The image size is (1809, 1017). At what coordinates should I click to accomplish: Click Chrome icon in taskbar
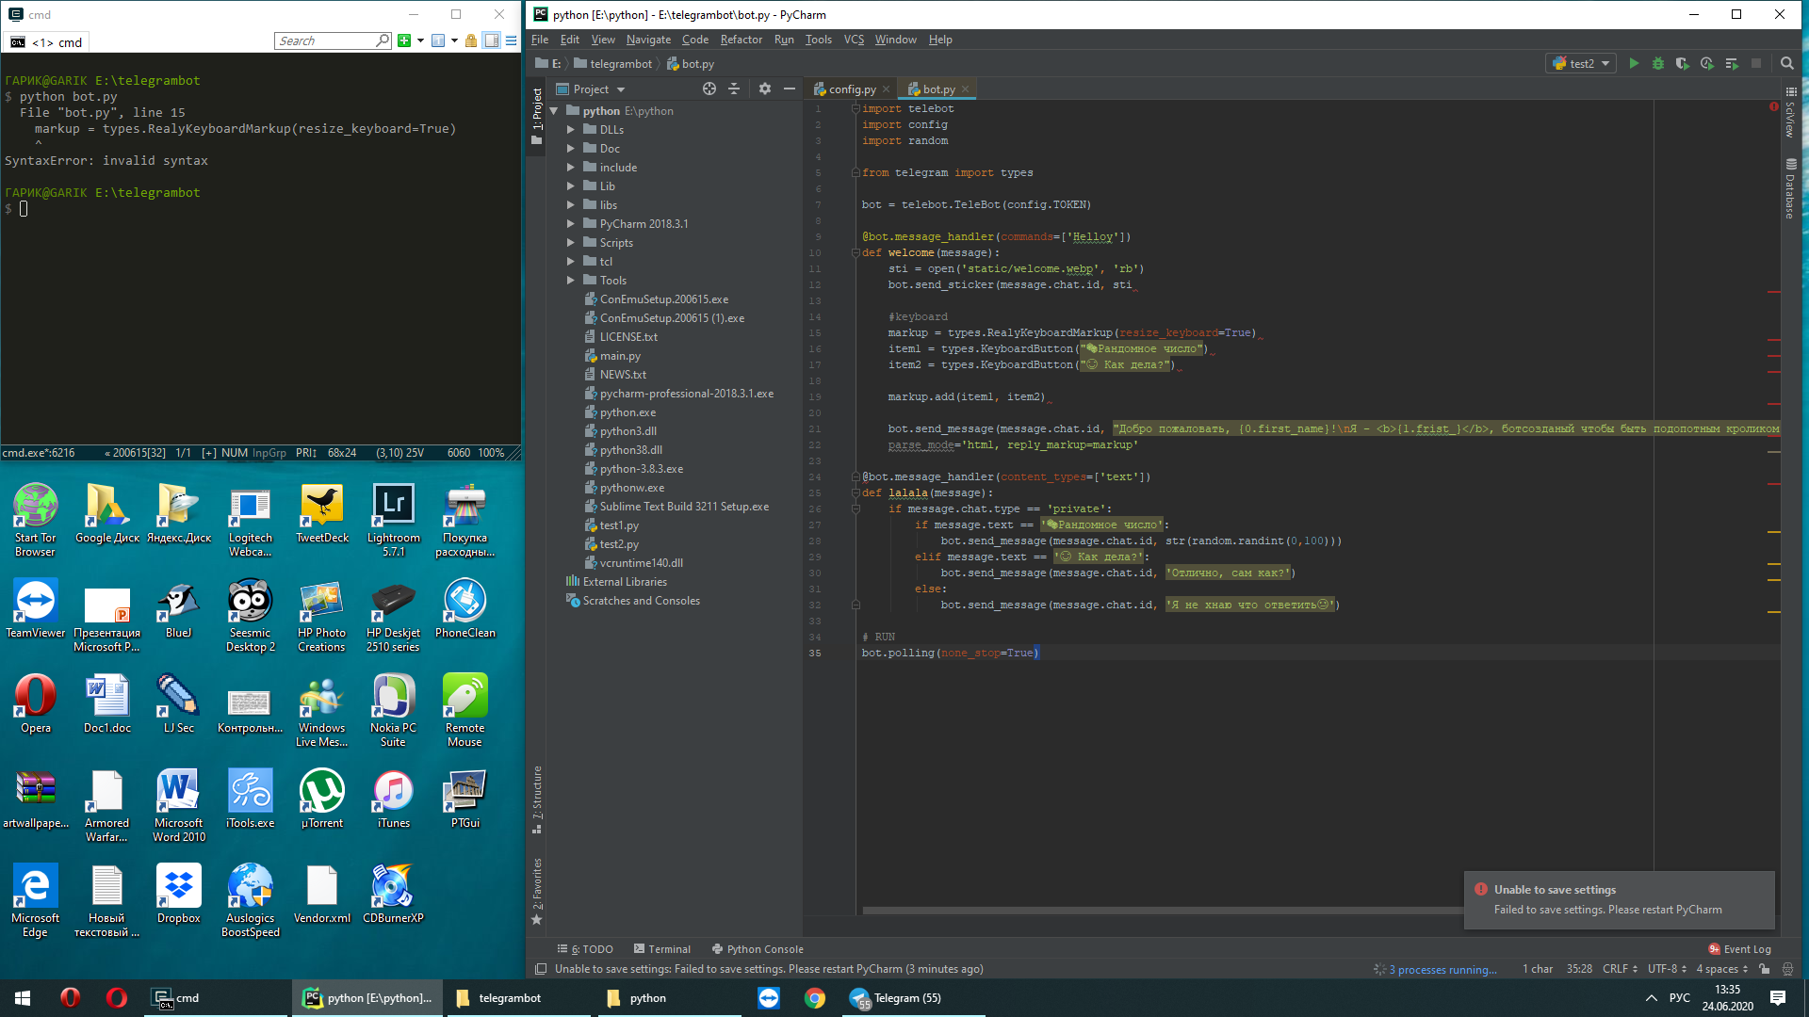(815, 998)
